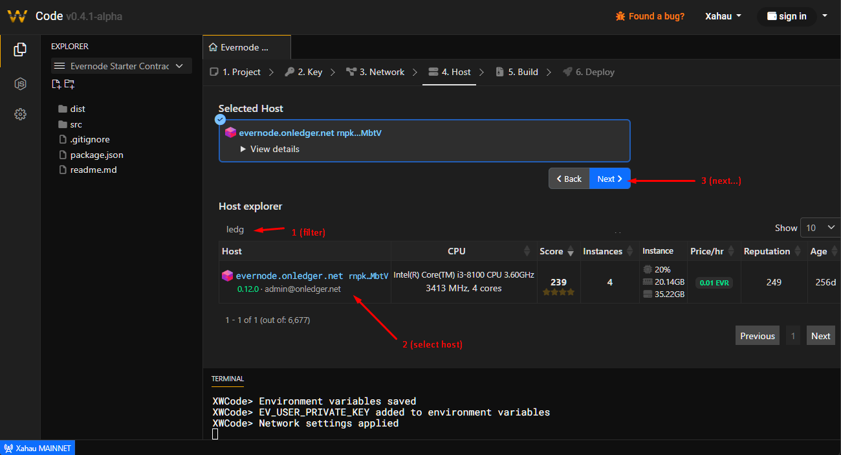Open the caret dropdown beside sign in
Viewport: 841px width, 455px height.
824,16
